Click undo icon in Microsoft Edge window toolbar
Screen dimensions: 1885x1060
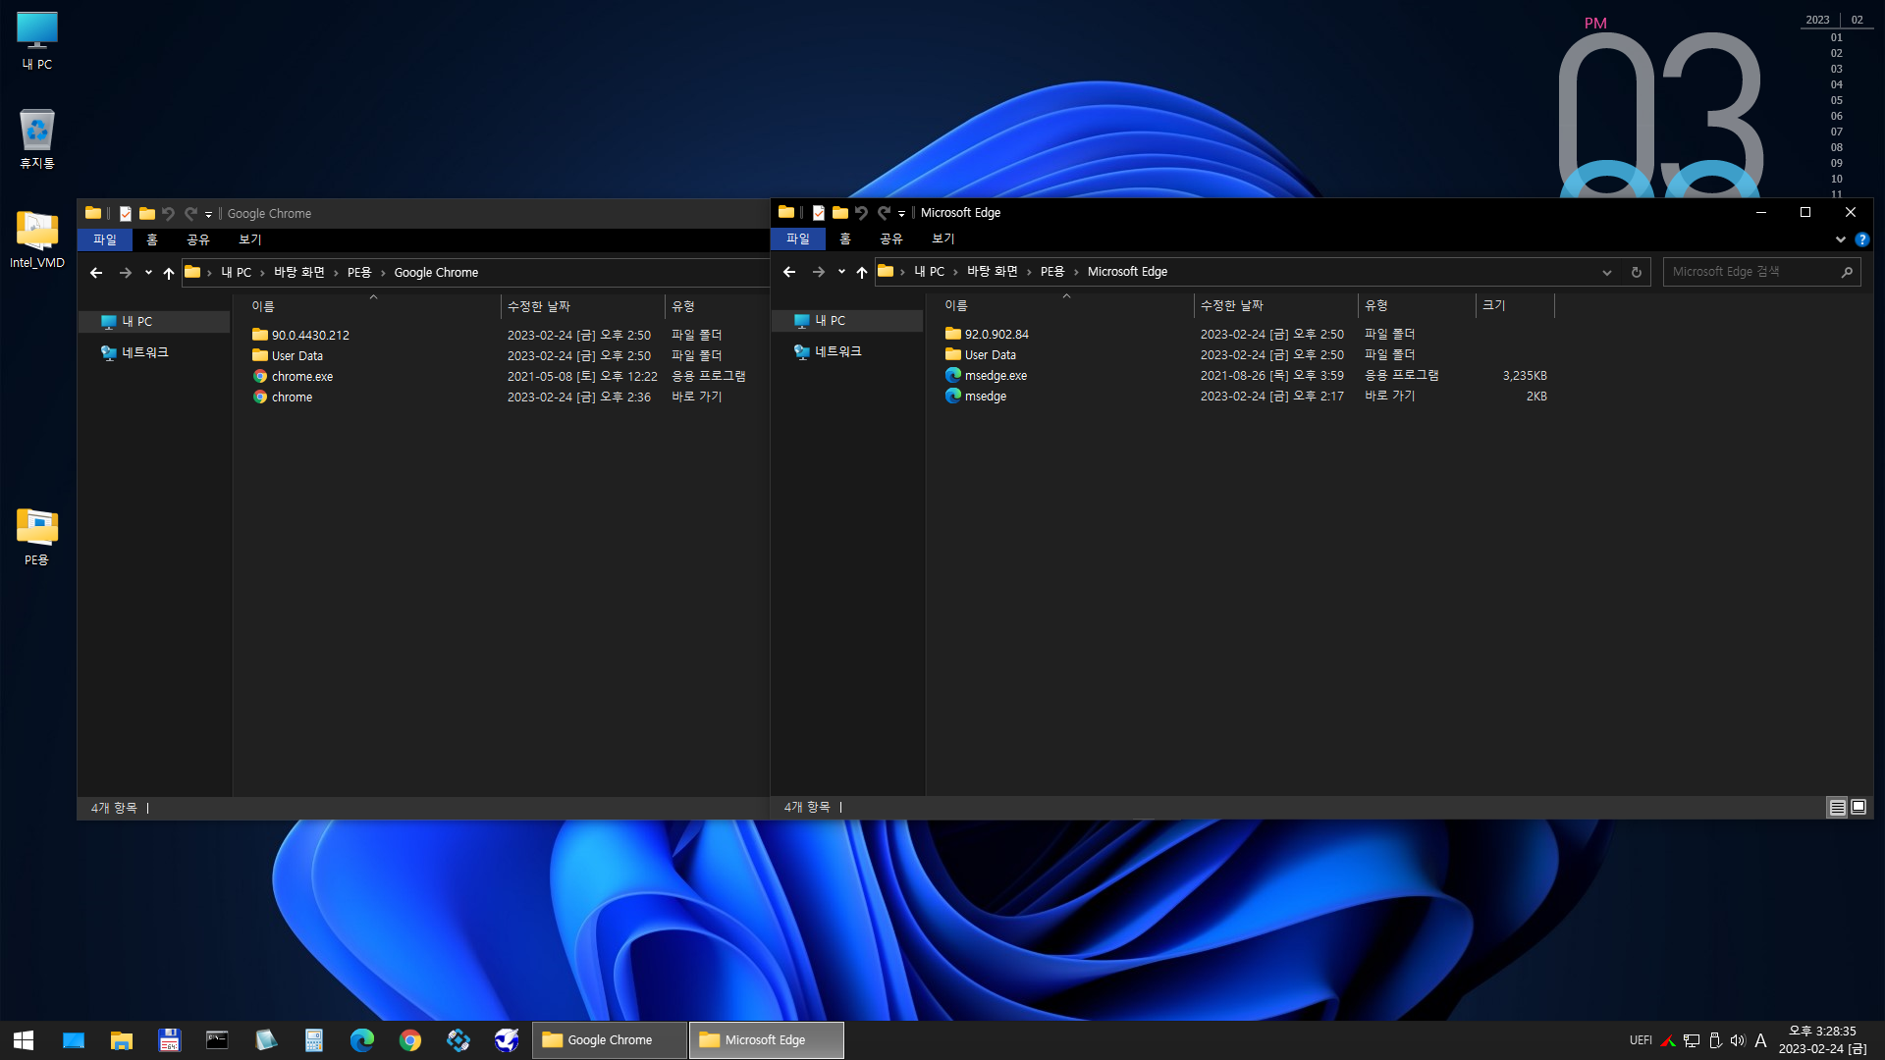862,213
